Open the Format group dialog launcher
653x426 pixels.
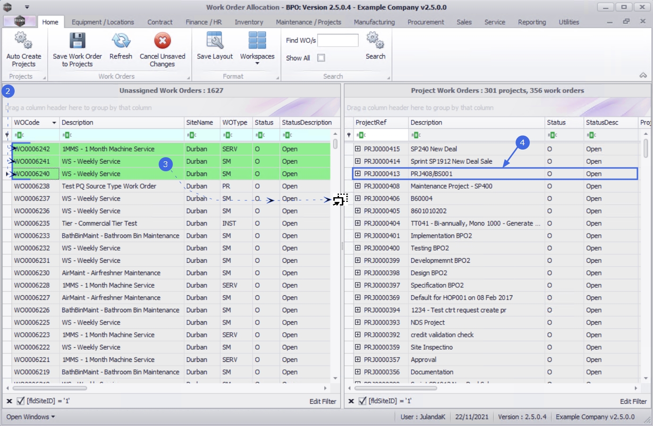[x=277, y=78]
